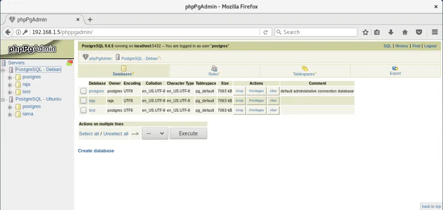Open the multiple-lines action dropdown
The width and height of the screenshot is (443, 210).
[155, 133]
